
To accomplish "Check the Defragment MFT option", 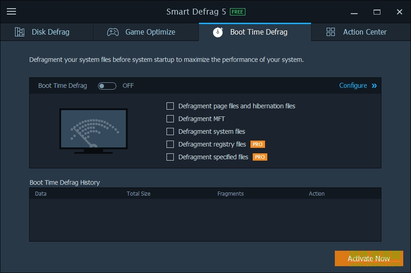I will 170,119.
